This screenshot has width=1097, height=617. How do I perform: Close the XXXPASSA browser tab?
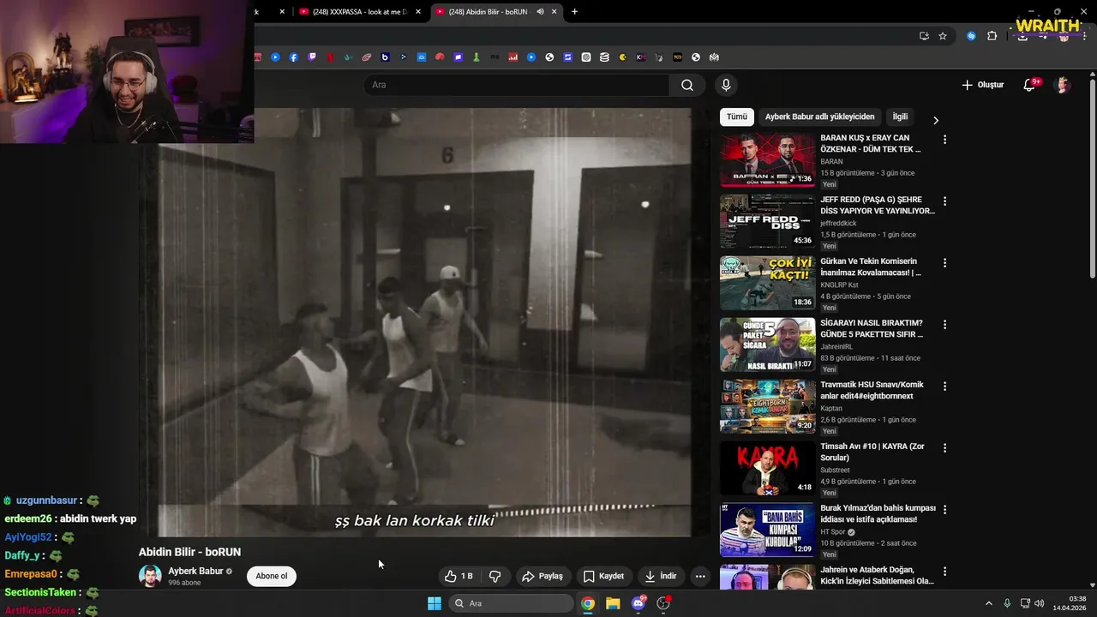(418, 11)
